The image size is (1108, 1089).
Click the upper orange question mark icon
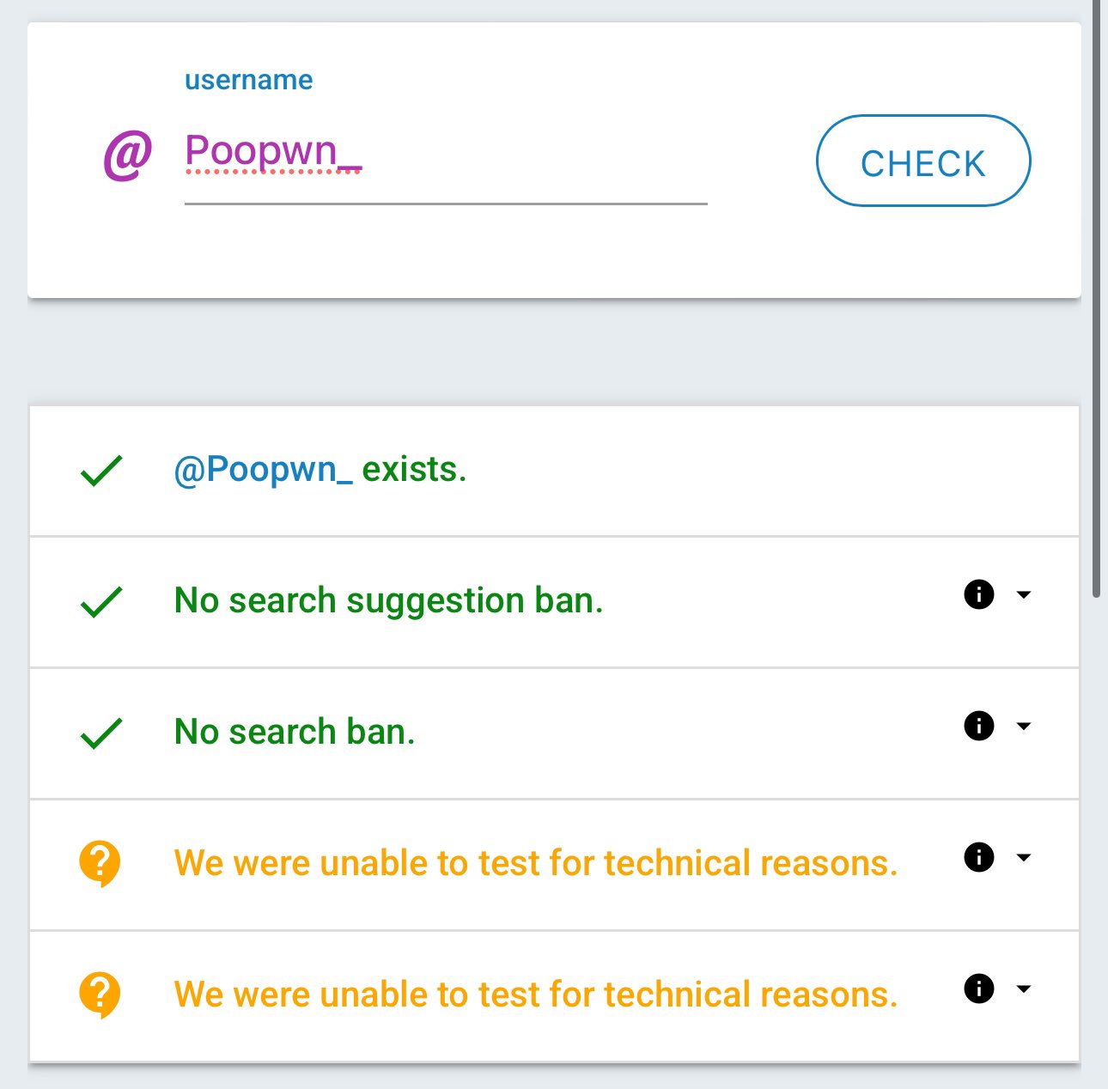100,862
